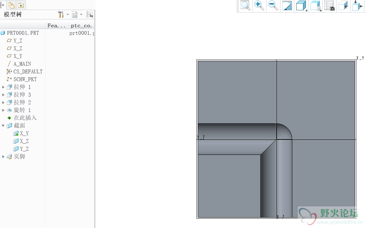This screenshot has width=366, height=228.
Task: Select PRT0001.PRT root node
Action: pos(23,33)
